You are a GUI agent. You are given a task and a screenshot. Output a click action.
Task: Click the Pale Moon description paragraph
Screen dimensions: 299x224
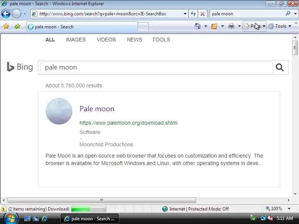[154, 159]
